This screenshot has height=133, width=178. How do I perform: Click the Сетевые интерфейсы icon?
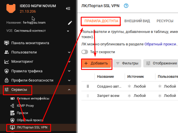12,98
